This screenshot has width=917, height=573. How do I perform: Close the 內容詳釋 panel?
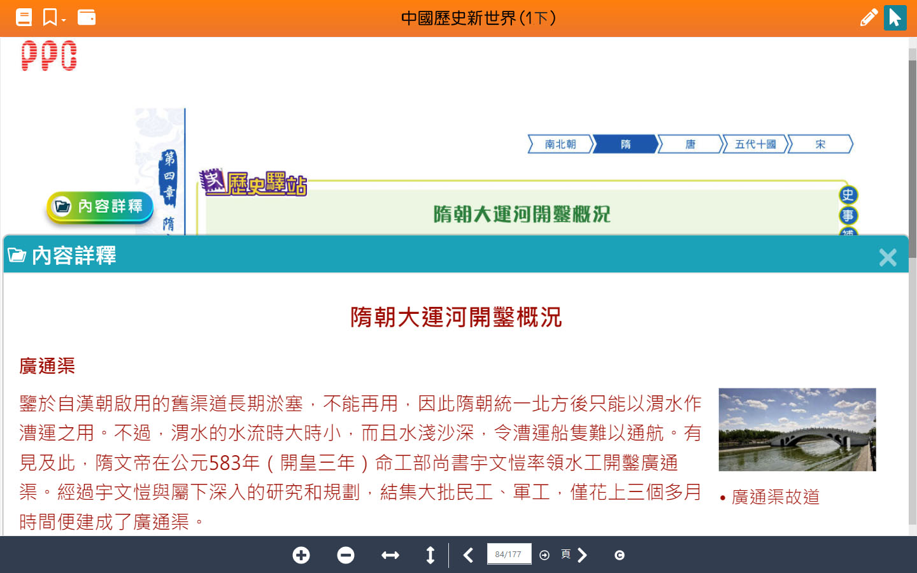pos(887,257)
